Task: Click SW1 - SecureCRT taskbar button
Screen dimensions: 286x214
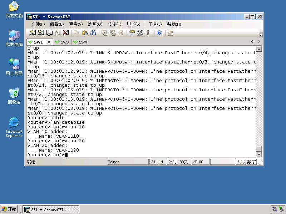Action: [x=51, y=210]
